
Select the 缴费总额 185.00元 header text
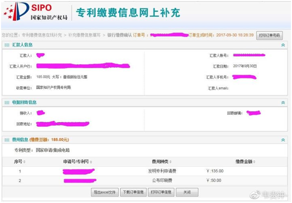tap(49, 140)
